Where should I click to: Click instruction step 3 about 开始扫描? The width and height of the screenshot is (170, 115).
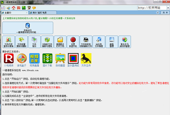tap(16, 92)
